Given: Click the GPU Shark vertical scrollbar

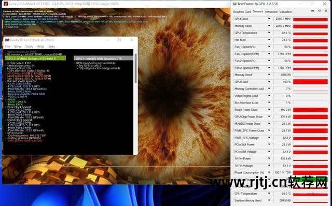Looking at the screenshot, I should pos(135,68).
